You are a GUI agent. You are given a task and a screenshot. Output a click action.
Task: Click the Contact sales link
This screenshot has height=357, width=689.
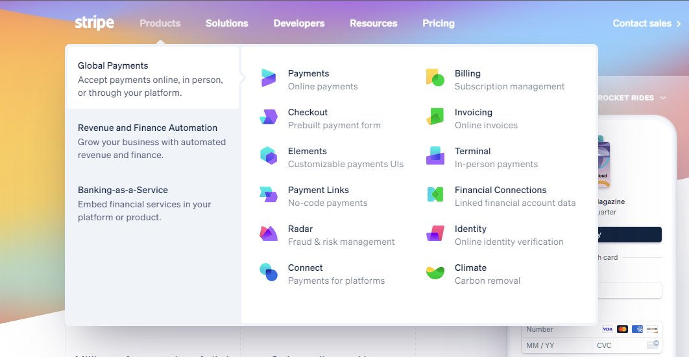tap(647, 23)
